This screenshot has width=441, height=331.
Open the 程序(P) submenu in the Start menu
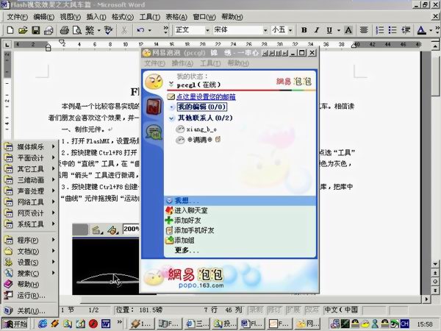(29, 240)
